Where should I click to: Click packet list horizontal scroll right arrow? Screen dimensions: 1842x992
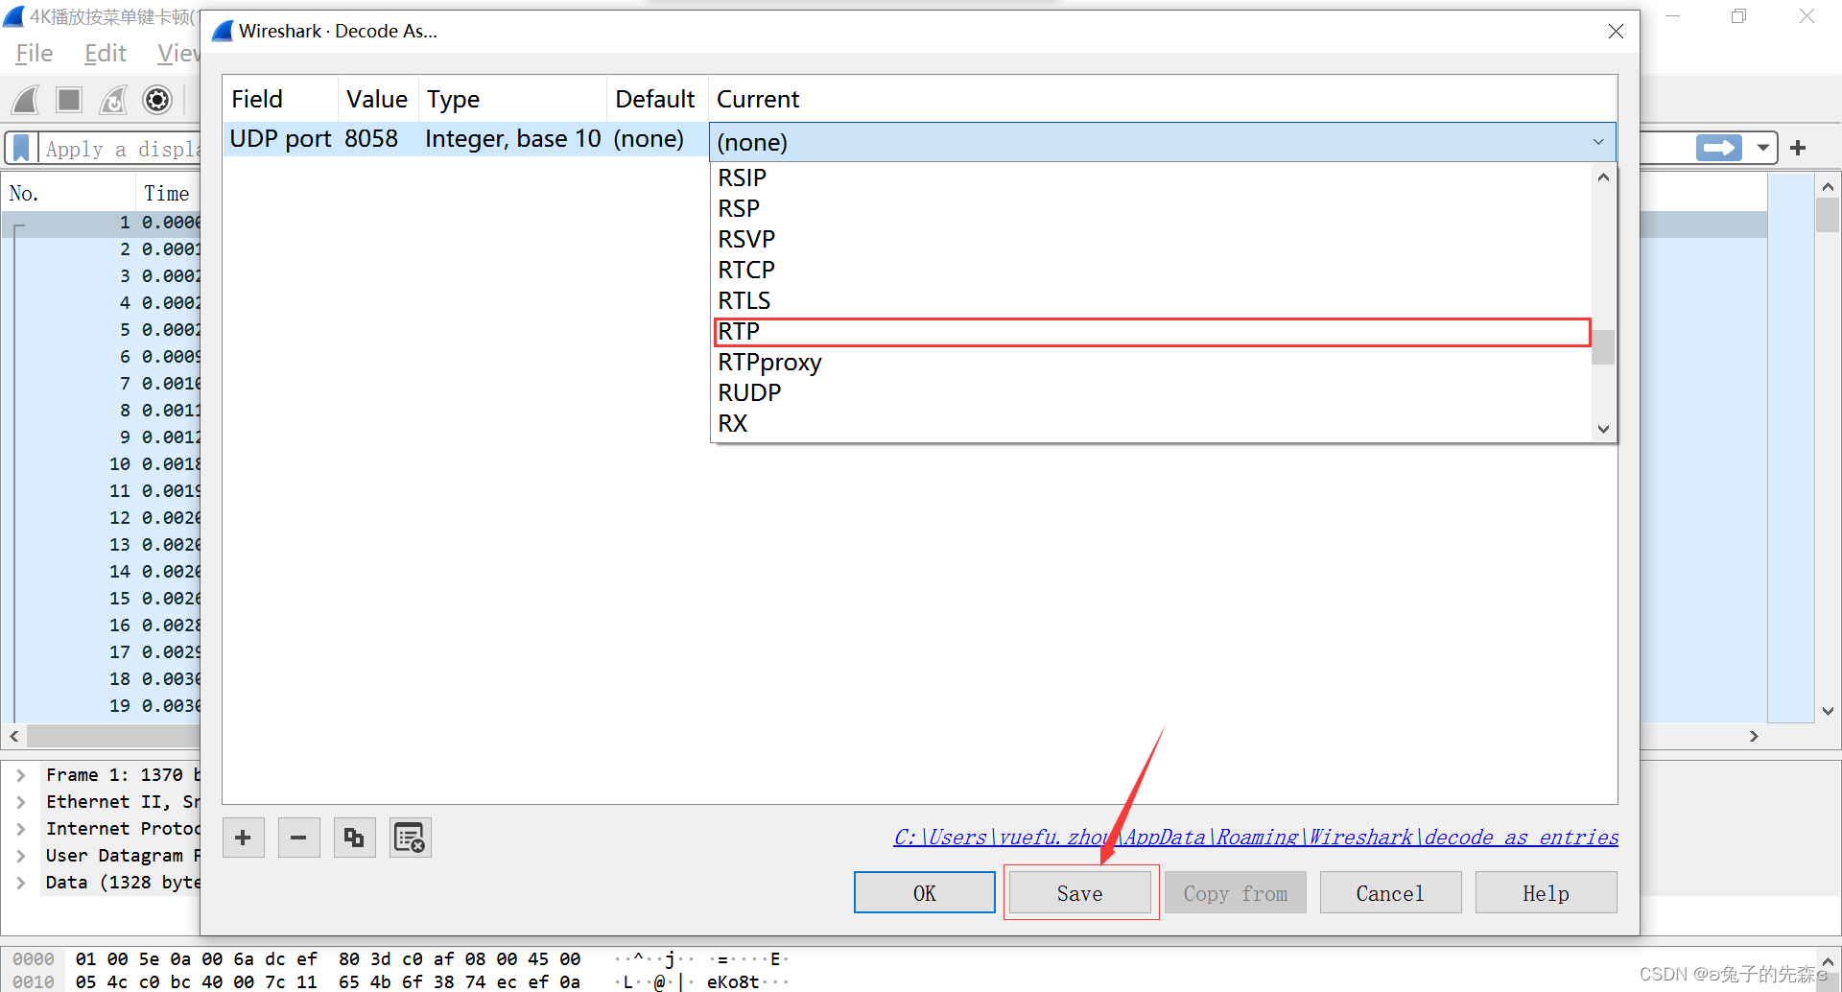1754,736
